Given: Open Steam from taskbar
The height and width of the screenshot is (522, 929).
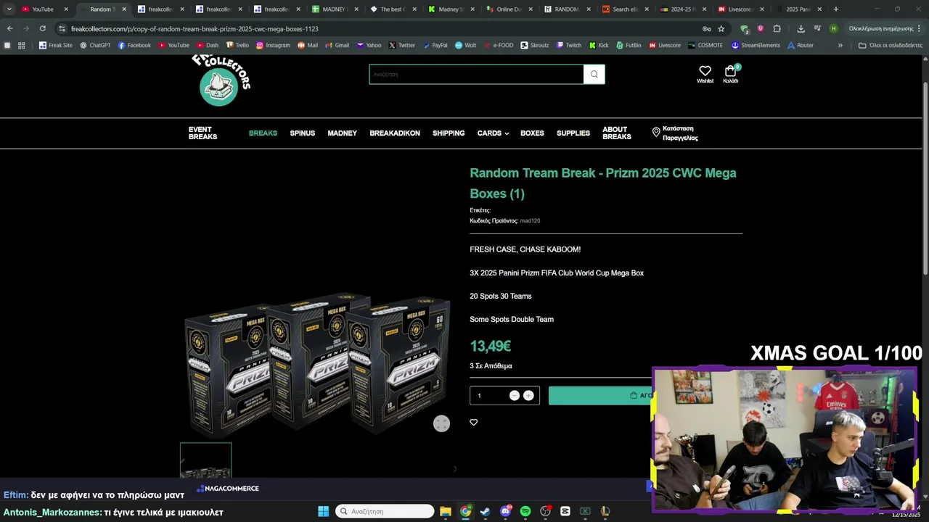Looking at the screenshot, I should (x=486, y=511).
